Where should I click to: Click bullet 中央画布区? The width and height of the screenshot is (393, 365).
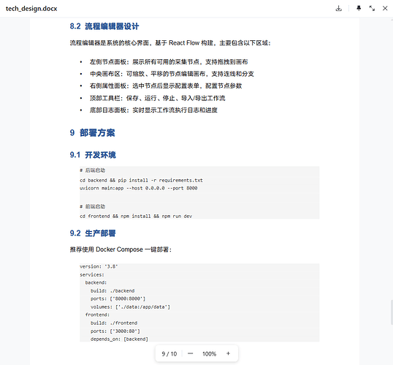172,74
